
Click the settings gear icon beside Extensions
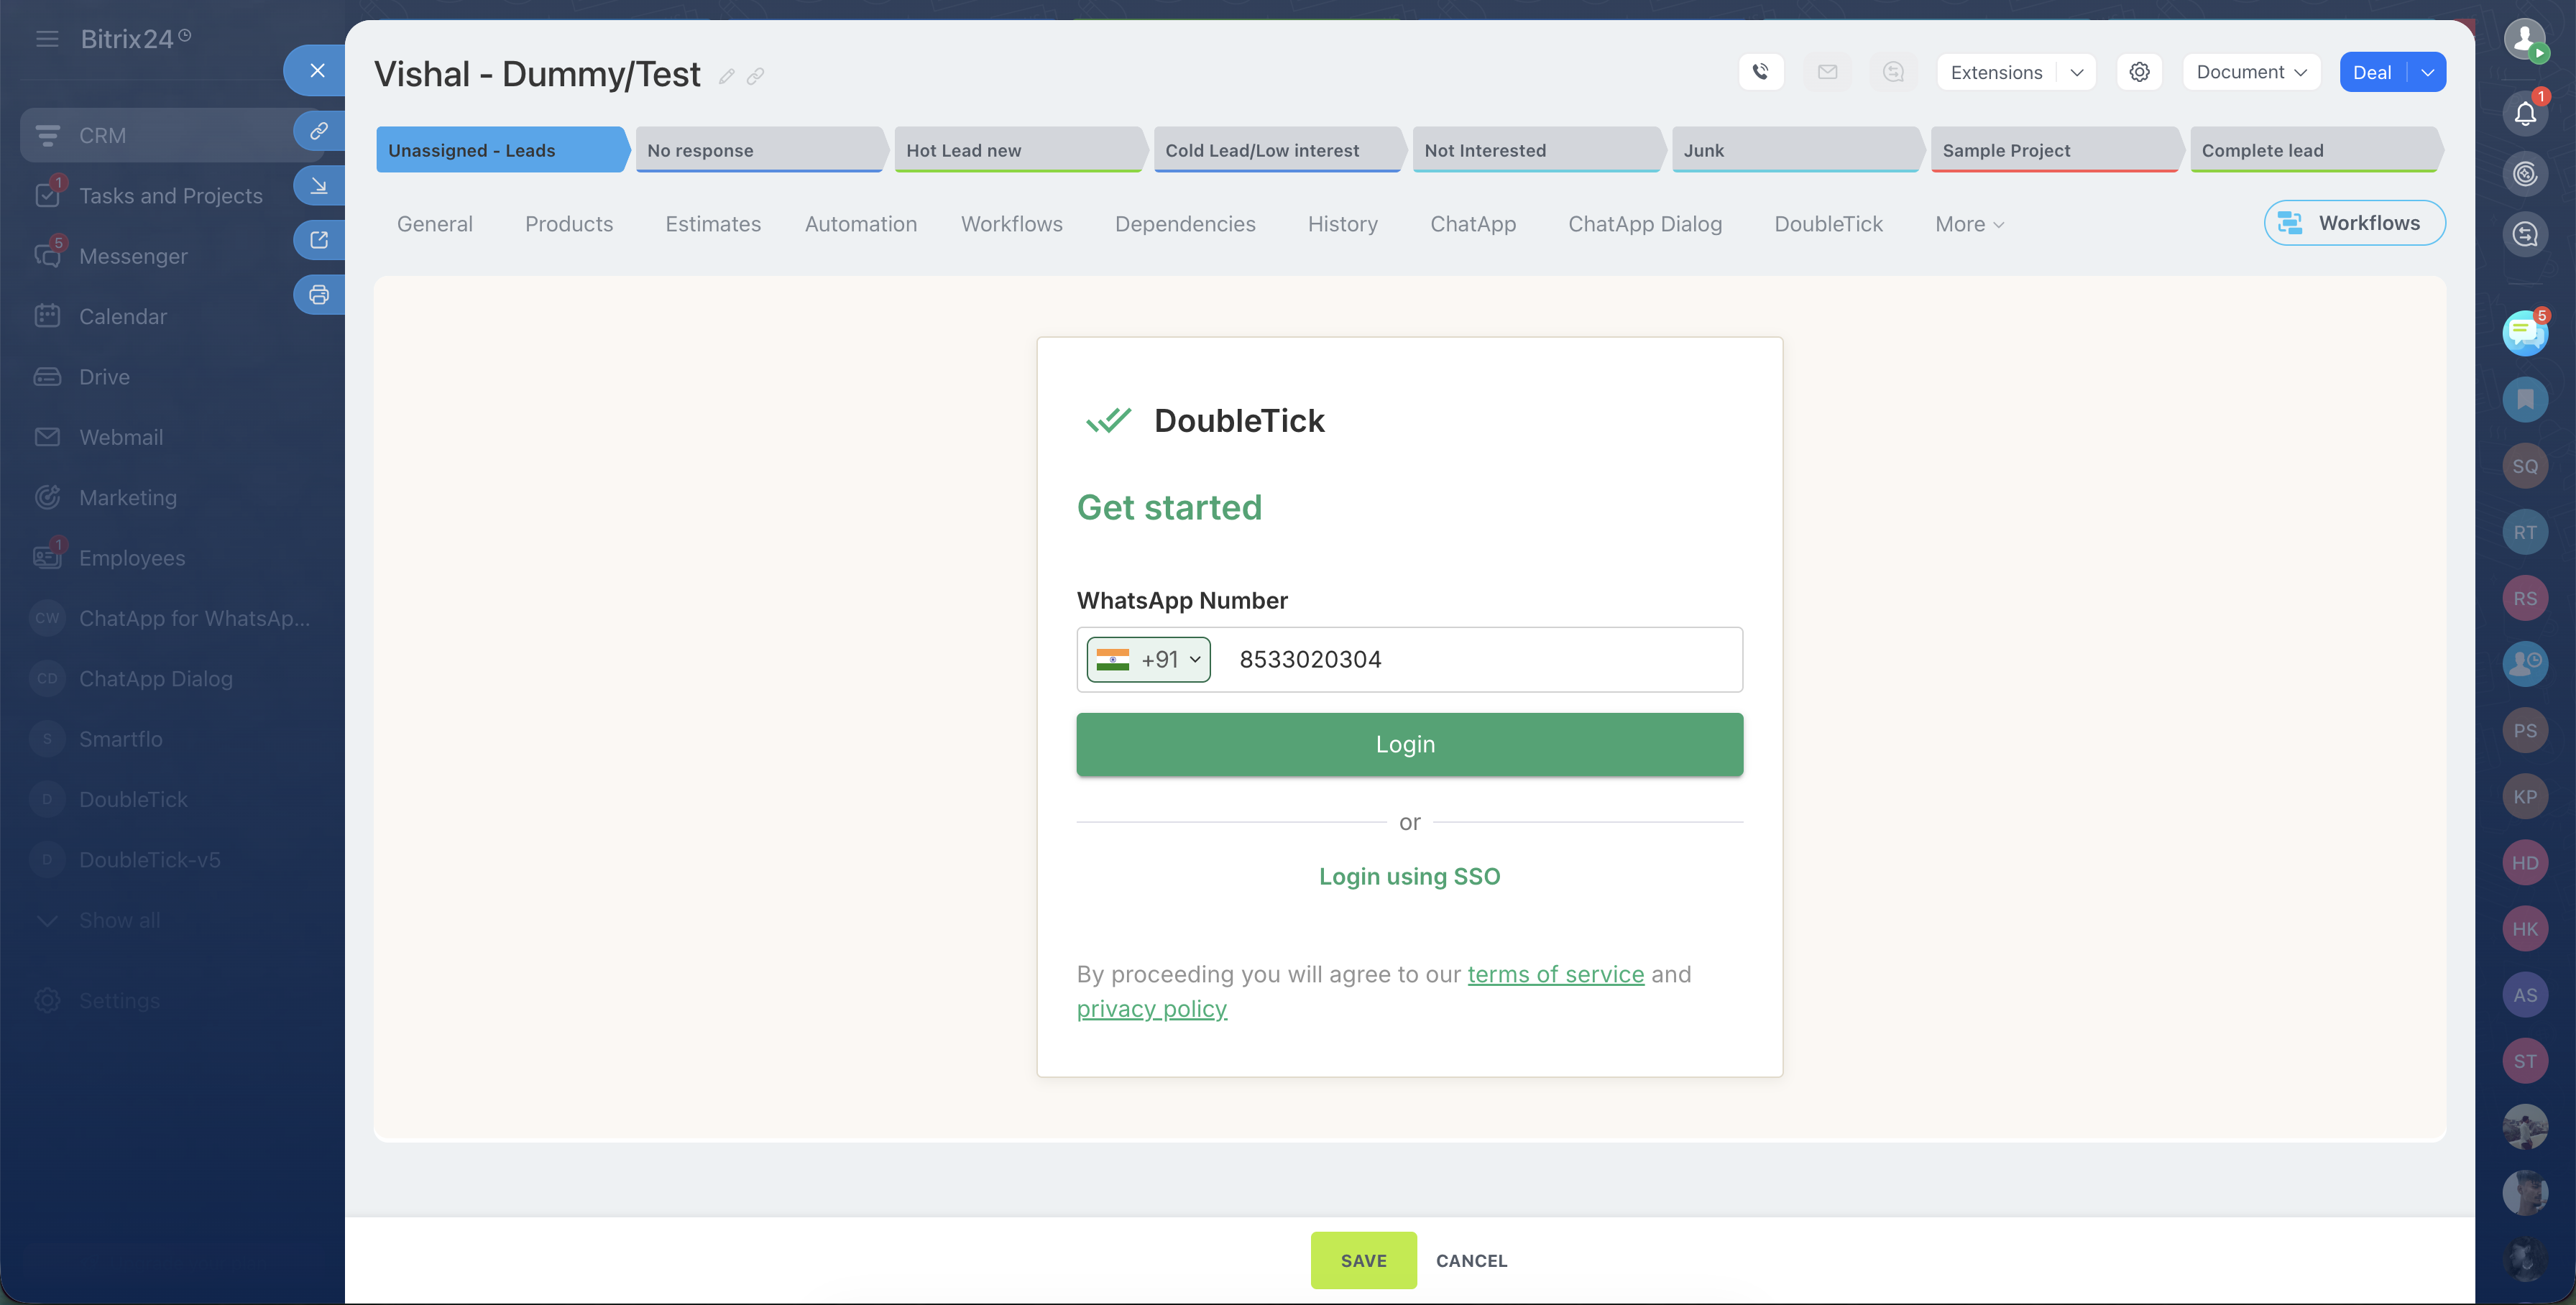[2139, 72]
